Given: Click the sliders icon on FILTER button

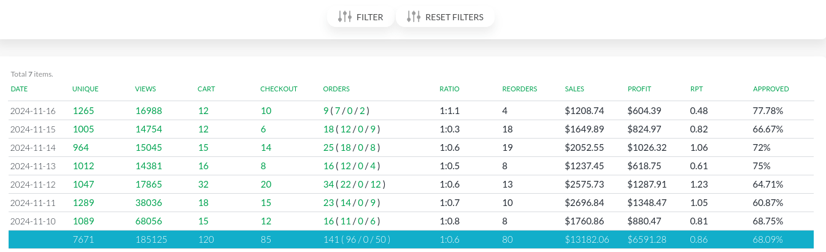Looking at the screenshot, I should click(345, 17).
